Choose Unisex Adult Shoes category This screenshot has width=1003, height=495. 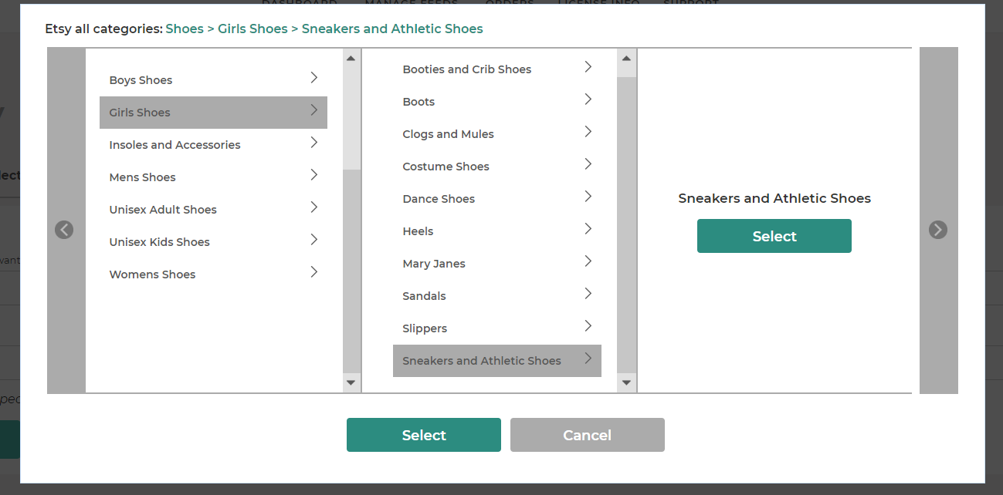(x=213, y=210)
